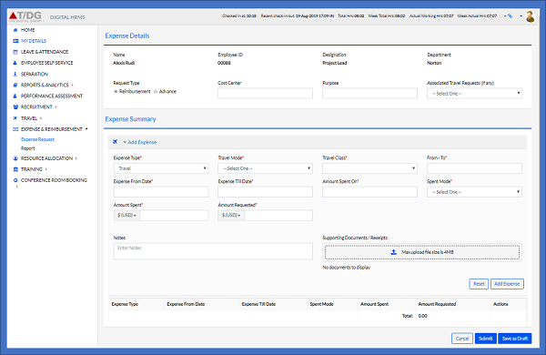Open the Travel Mode dropdown

tap(265, 168)
